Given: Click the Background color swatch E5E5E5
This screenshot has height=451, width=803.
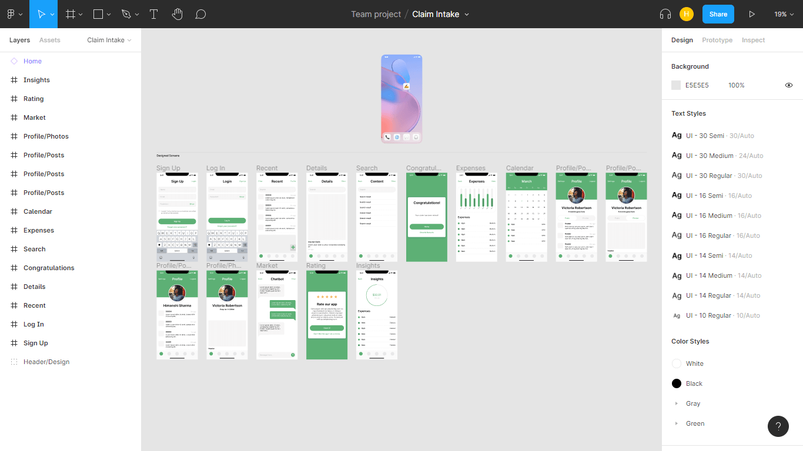Looking at the screenshot, I should click(x=676, y=85).
